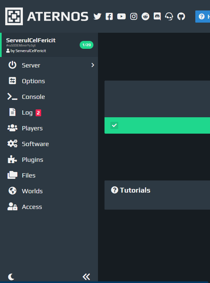Expand the Server menu chevron

click(93, 65)
